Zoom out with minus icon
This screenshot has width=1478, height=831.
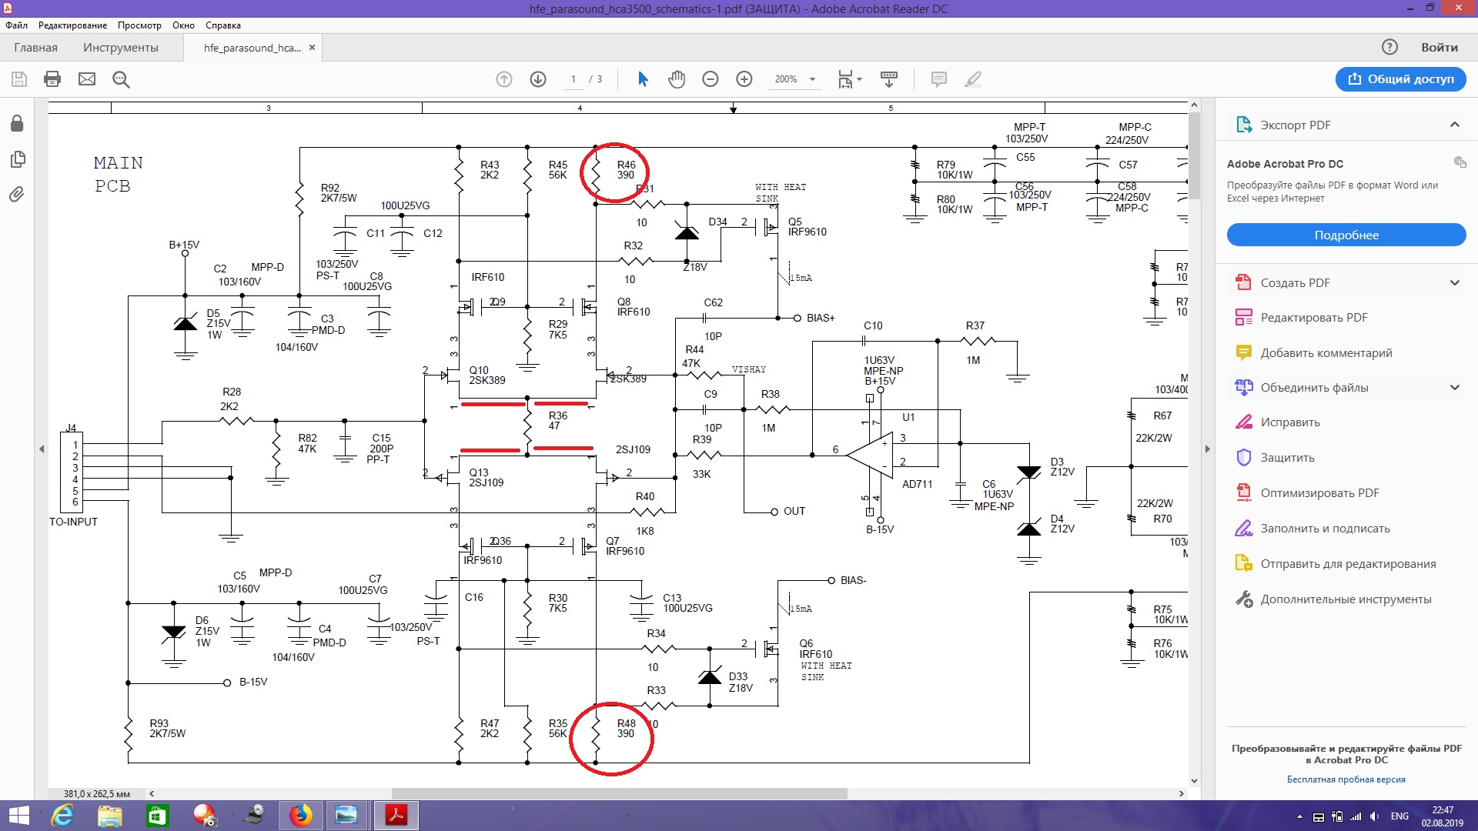(x=711, y=79)
